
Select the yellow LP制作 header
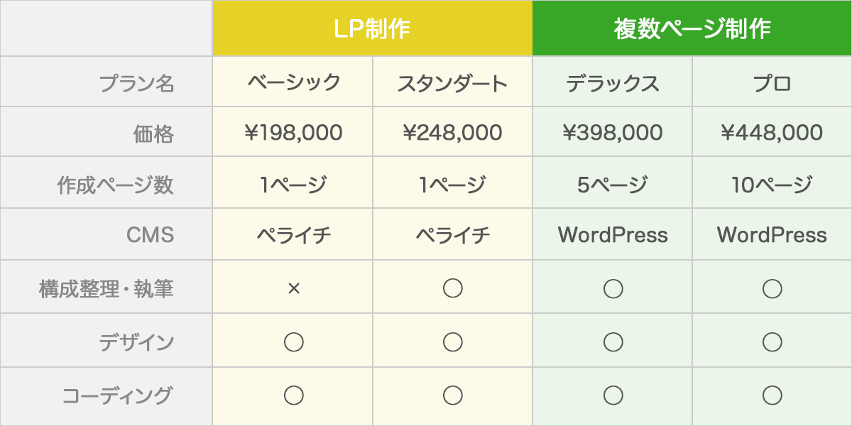point(372,28)
